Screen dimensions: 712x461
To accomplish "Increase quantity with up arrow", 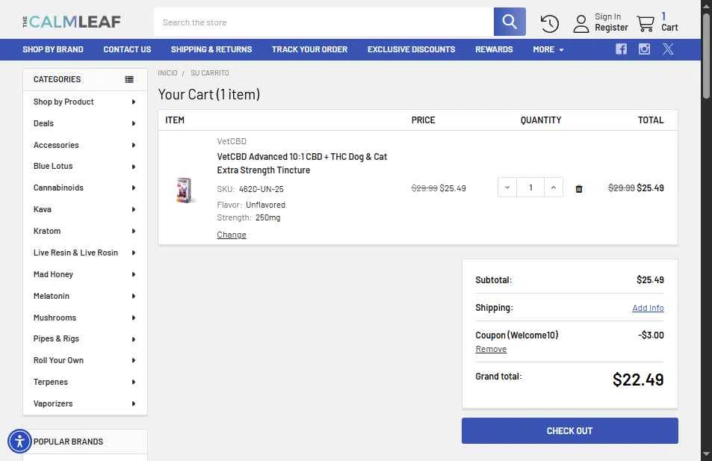I will pyautogui.click(x=553, y=188).
